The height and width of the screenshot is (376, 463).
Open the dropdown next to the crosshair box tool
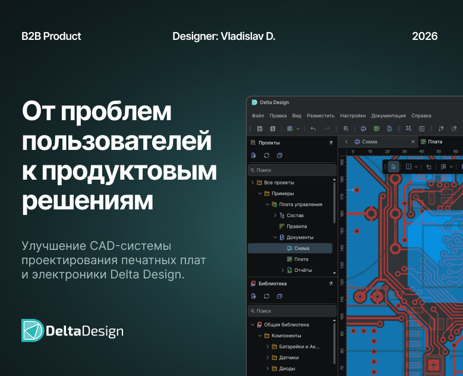click(x=416, y=167)
